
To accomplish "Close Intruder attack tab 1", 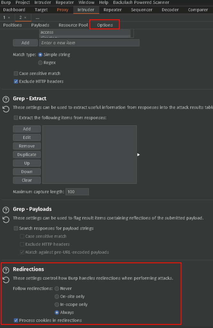I will 9,18.
